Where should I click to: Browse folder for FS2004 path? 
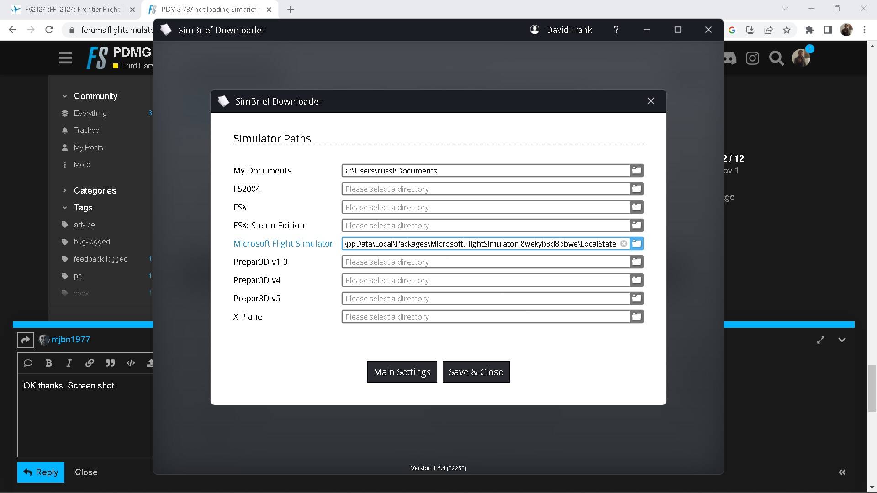pyautogui.click(x=636, y=189)
